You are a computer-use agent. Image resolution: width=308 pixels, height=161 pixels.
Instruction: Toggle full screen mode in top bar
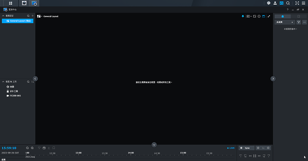(297, 3)
